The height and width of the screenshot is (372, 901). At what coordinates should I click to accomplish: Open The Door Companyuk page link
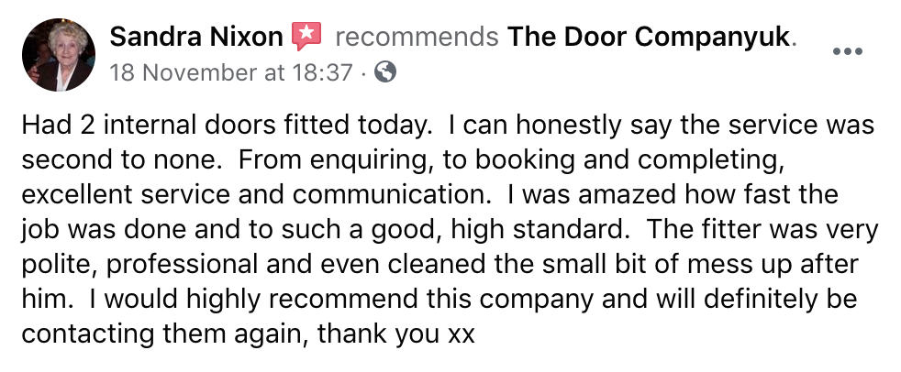pyautogui.click(x=651, y=38)
